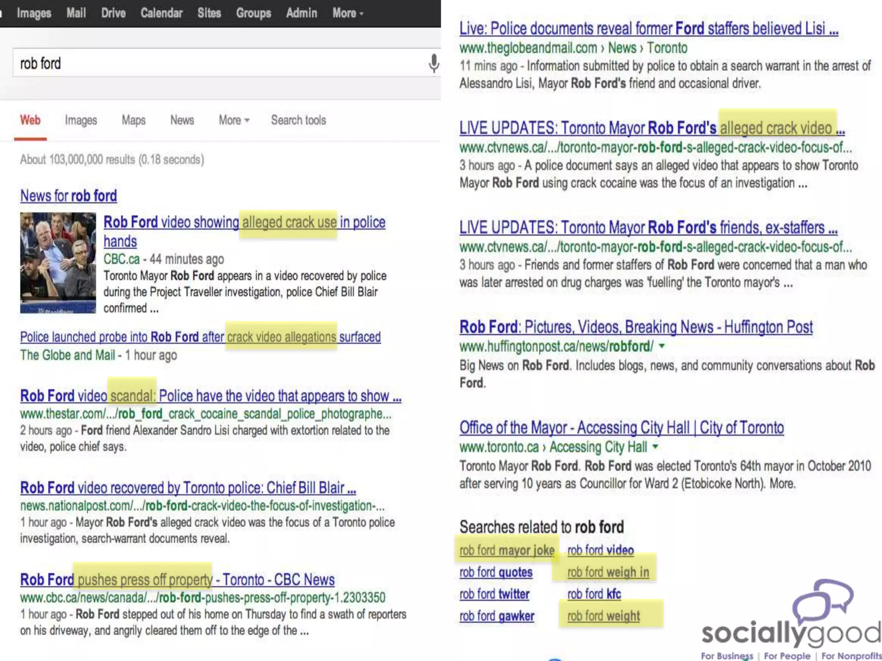Open Office of the Mayor City of Toronto link
This screenshot has height=661, width=882.
pyautogui.click(x=621, y=428)
